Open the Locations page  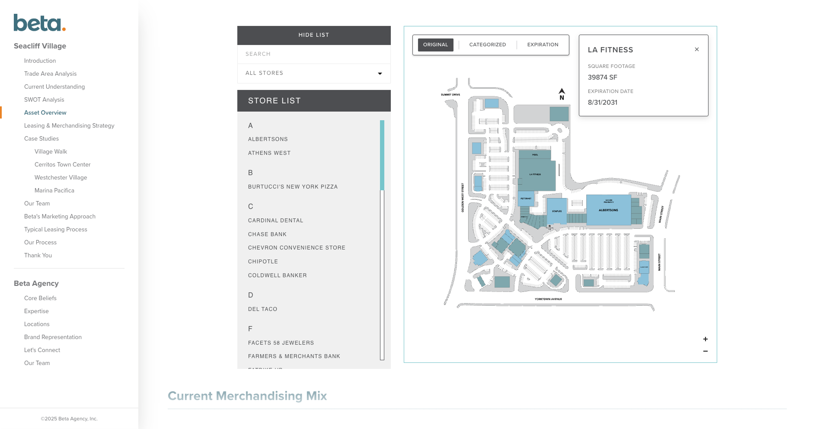coord(37,324)
